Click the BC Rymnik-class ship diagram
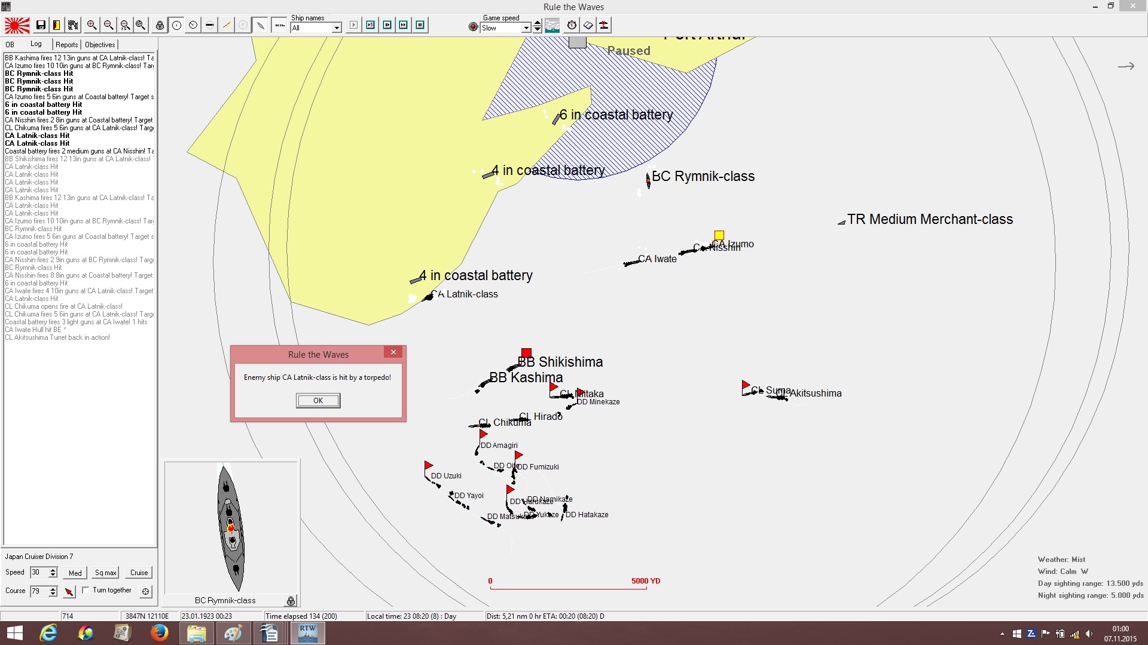The image size is (1148, 645). [231, 529]
